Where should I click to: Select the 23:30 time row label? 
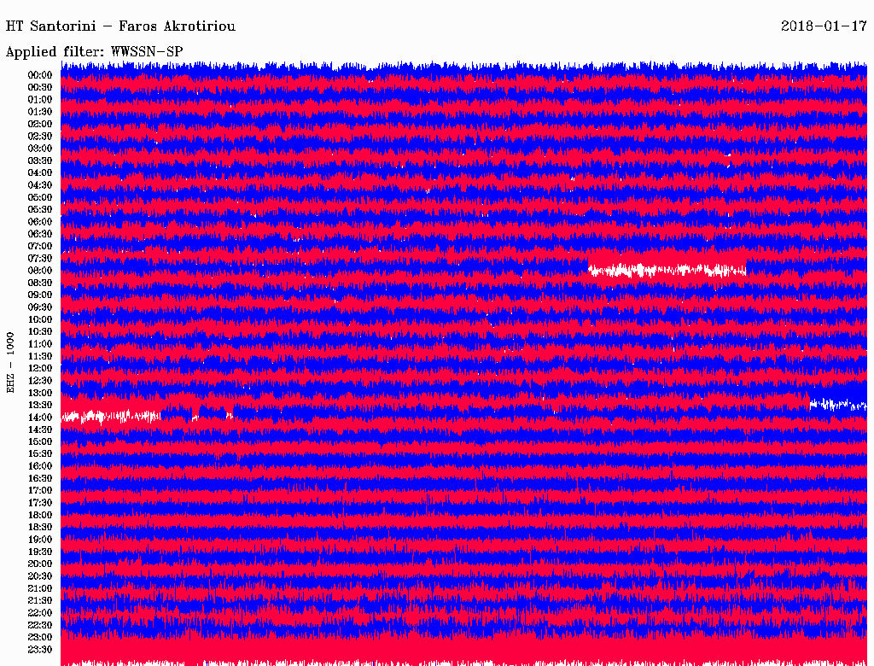pos(40,650)
